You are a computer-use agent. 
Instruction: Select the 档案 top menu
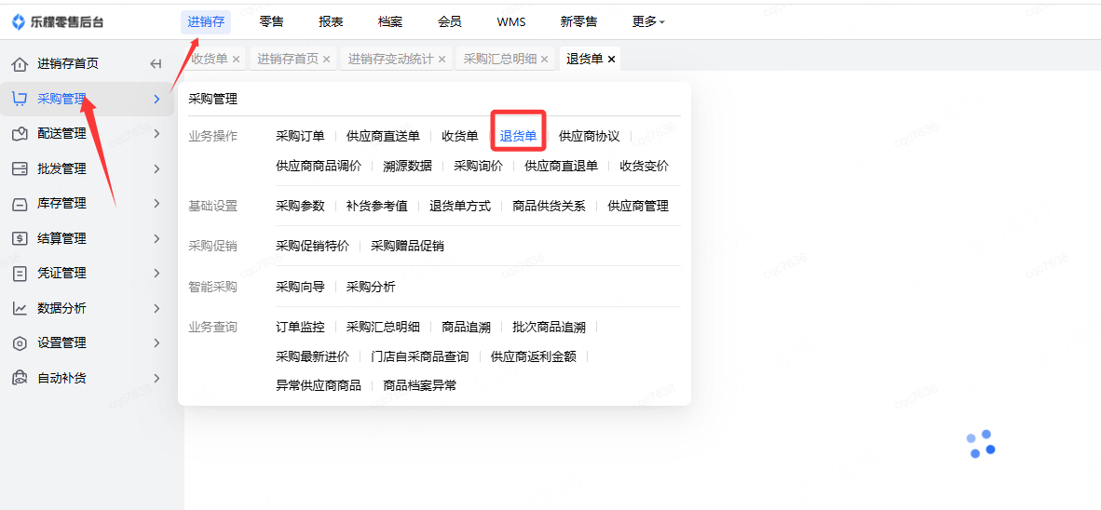tap(390, 21)
